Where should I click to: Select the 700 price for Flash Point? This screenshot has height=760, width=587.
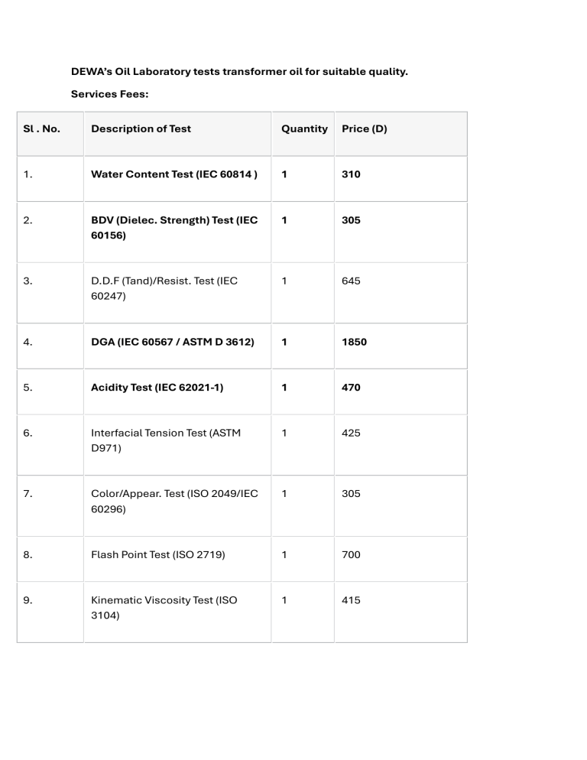click(x=351, y=555)
